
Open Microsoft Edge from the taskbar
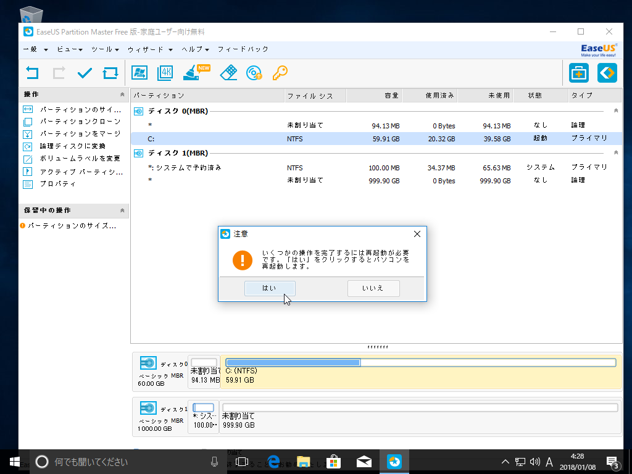pyautogui.click(x=273, y=462)
